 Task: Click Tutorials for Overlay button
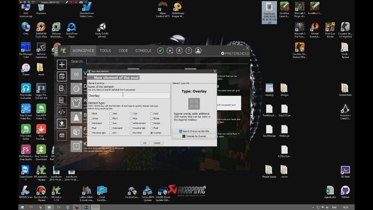pyautogui.click(x=194, y=136)
